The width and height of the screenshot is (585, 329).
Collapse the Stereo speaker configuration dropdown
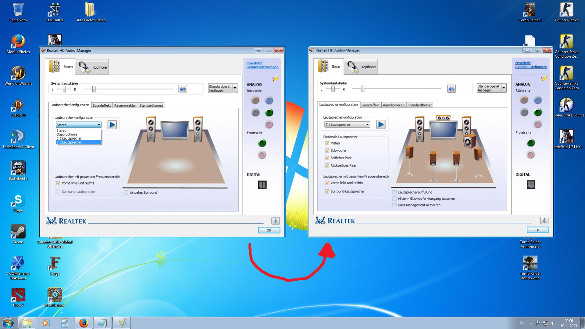pyautogui.click(x=99, y=125)
